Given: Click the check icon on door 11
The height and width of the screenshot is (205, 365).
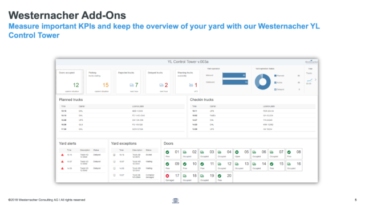Looking at the screenshot, I should (202, 164).
